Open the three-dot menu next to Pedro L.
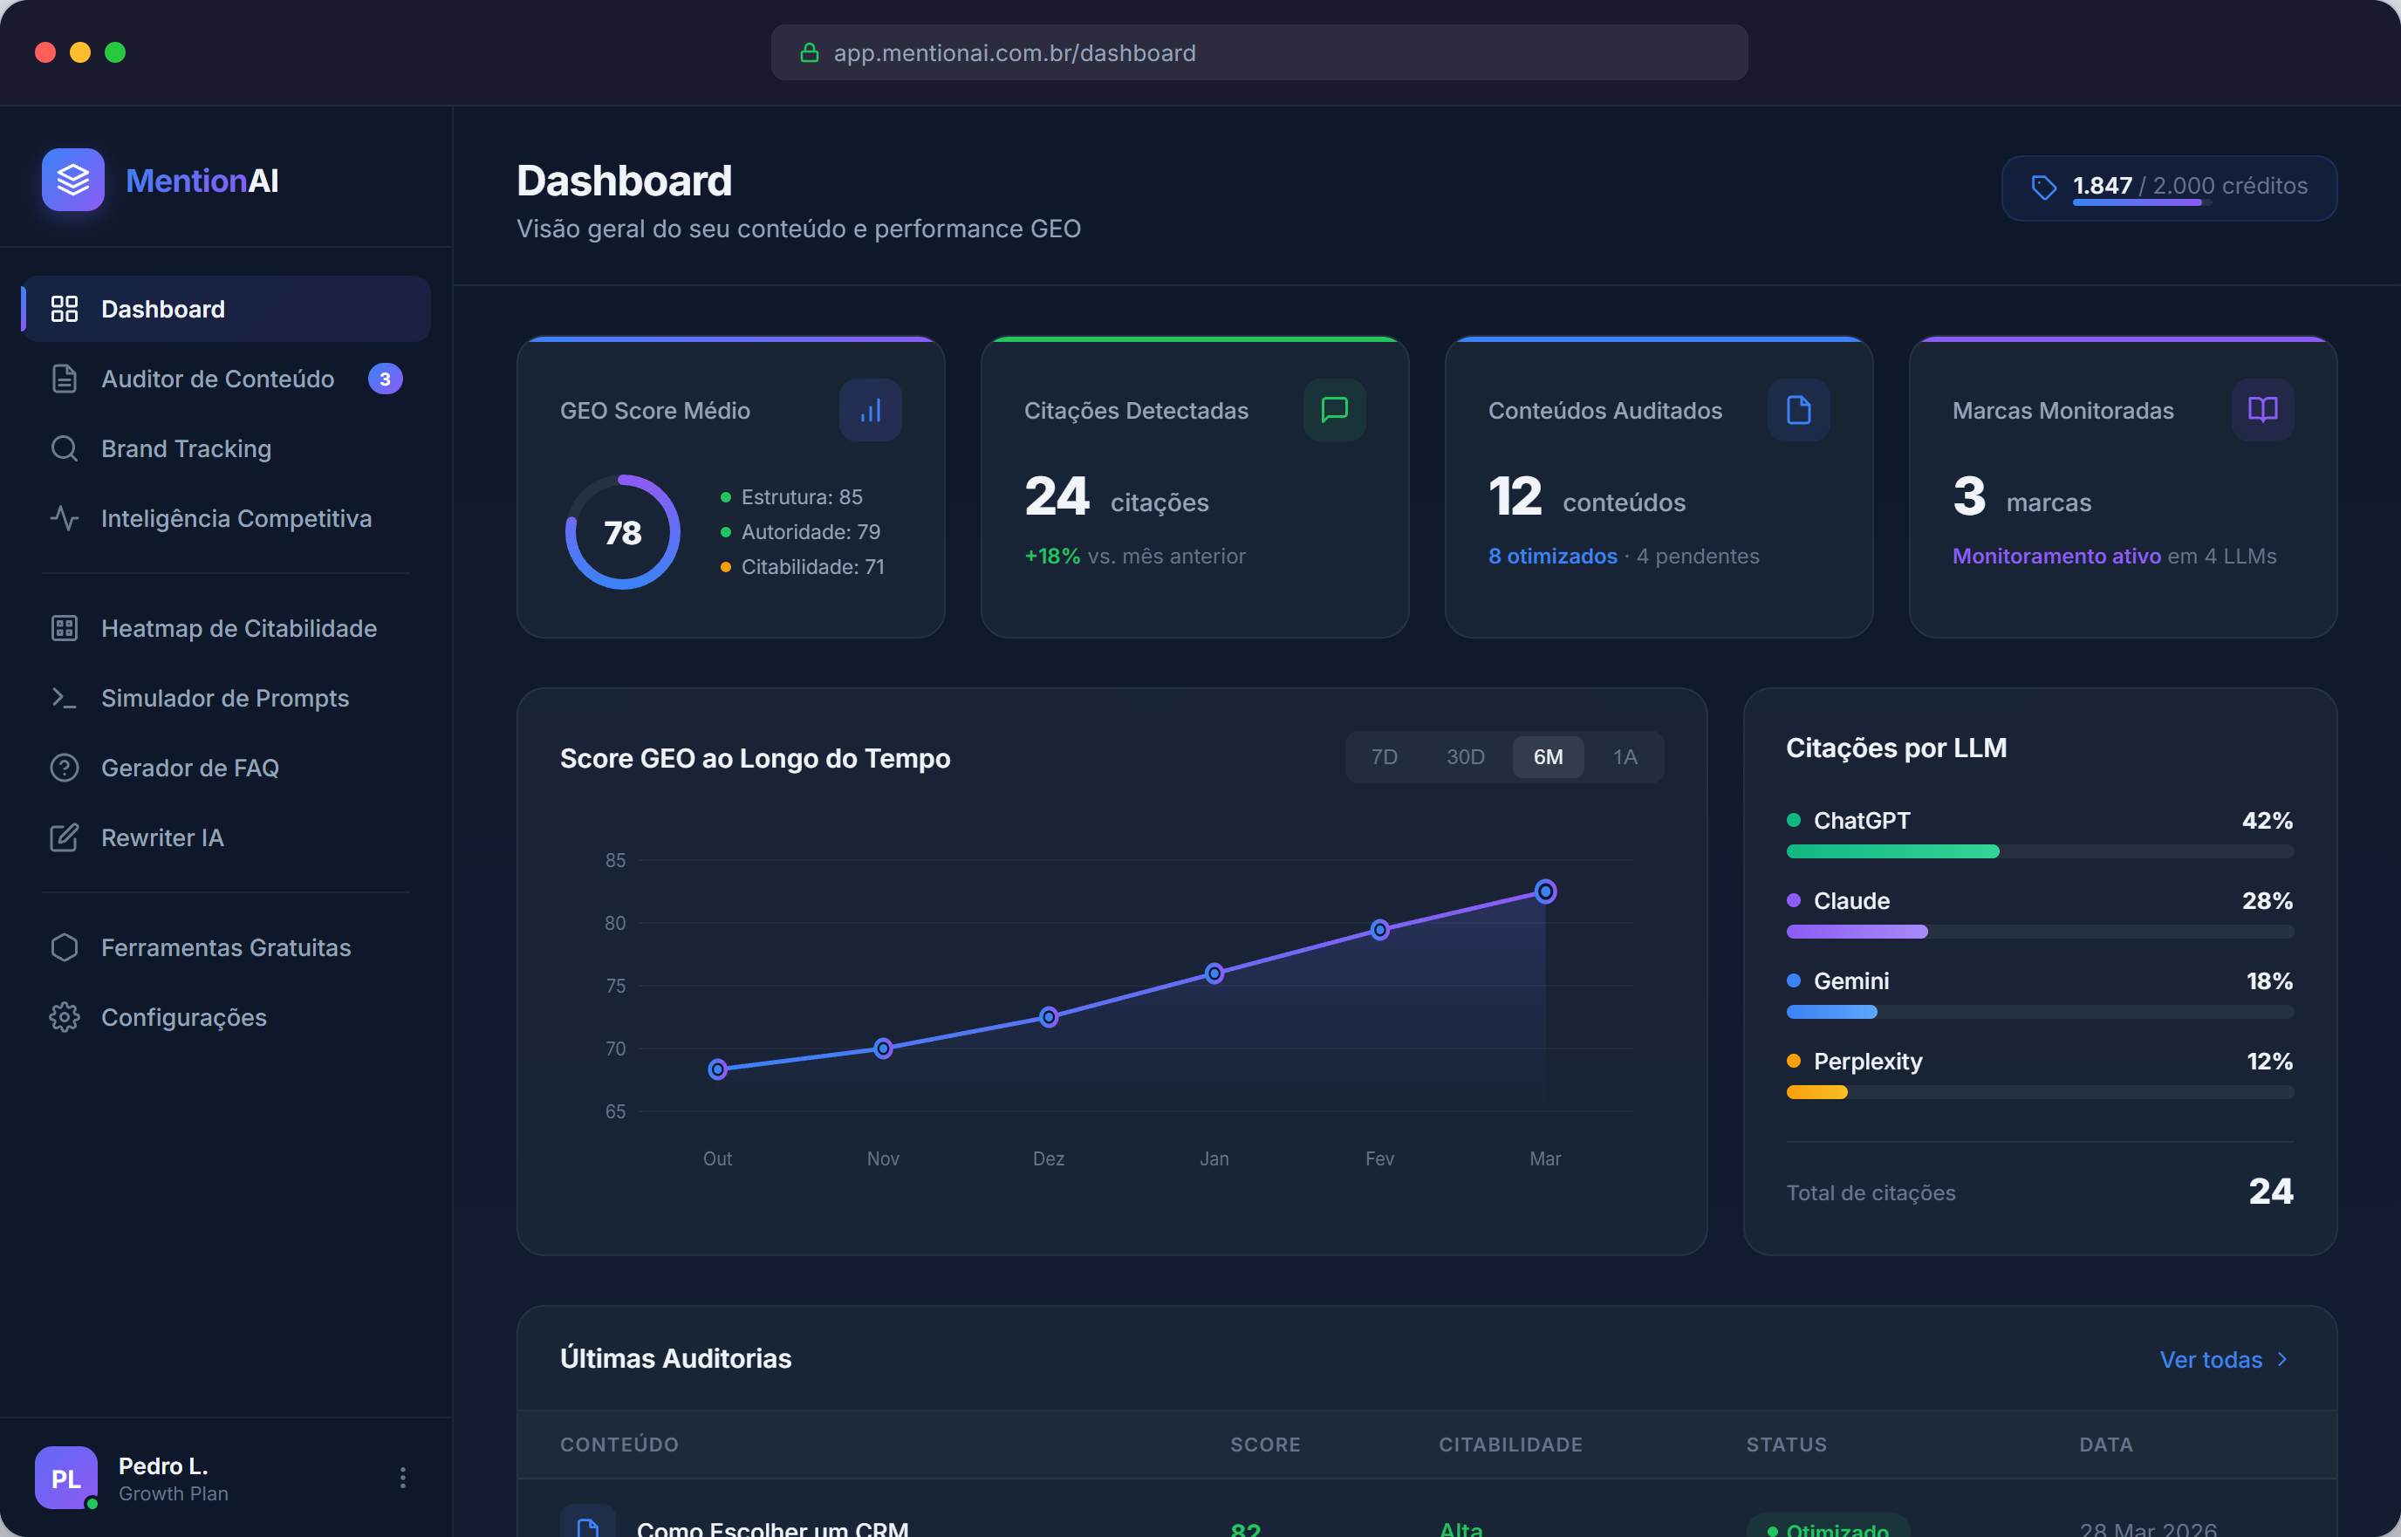Viewport: 2401px width, 1537px height. [x=403, y=1478]
